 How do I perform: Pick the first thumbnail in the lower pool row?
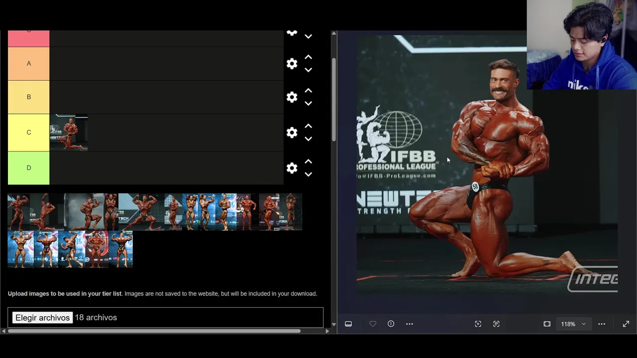click(21, 249)
